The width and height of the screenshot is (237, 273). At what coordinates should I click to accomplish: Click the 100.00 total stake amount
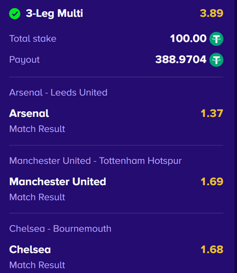point(188,39)
